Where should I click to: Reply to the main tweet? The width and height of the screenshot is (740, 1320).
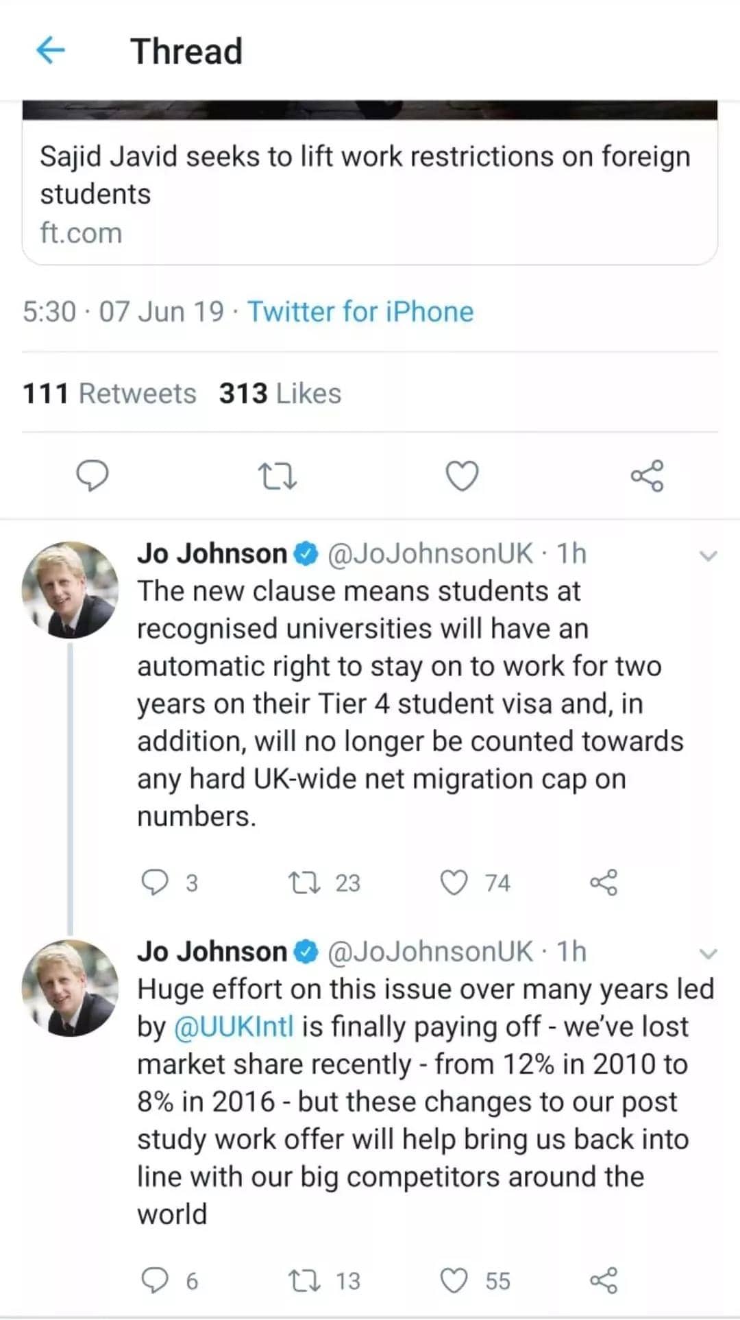click(91, 476)
